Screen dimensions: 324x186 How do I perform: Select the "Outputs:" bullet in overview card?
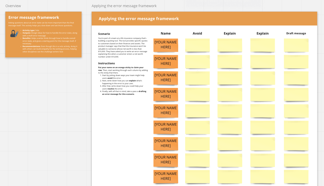50,34
